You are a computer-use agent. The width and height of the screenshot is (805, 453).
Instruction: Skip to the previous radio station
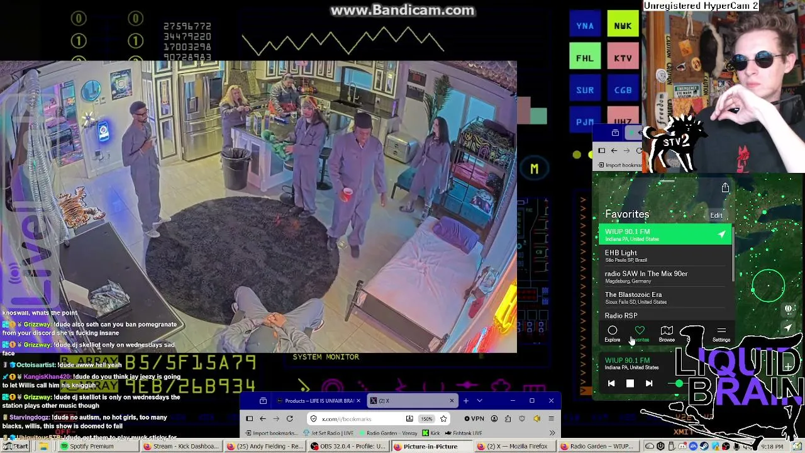point(611,383)
